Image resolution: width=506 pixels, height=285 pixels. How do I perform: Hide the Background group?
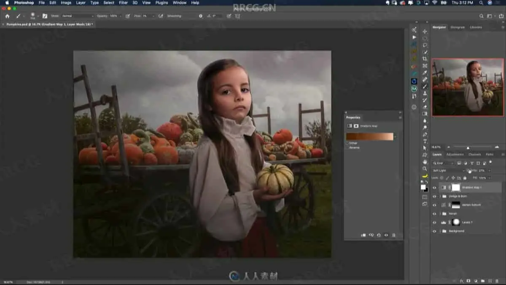point(435,231)
